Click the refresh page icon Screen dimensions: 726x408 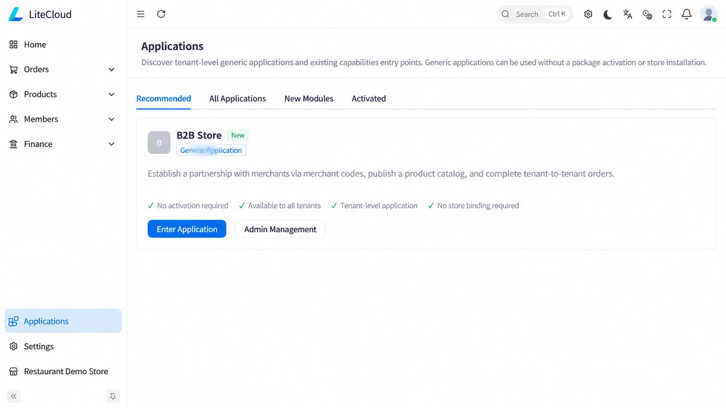pos(161,14)
